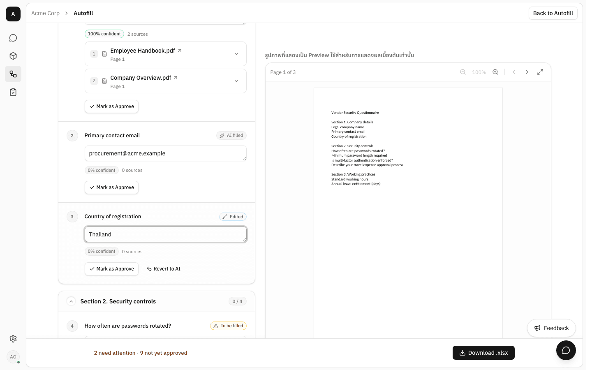Click 'How often are passwords rotated?' question
This screenshot has height=370, width=592.
[x=128, y=326]
